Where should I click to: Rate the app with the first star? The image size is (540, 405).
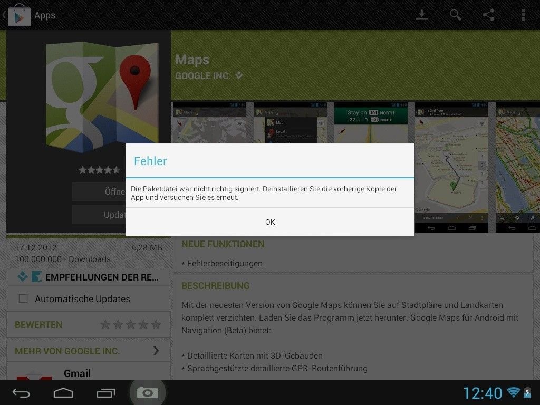[x=105, y=324]
